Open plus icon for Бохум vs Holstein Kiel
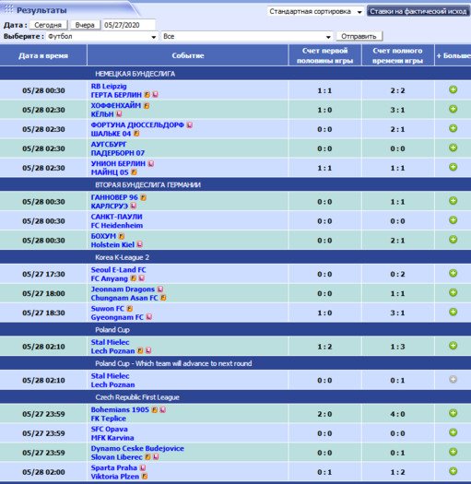 (x=453, y=240)
